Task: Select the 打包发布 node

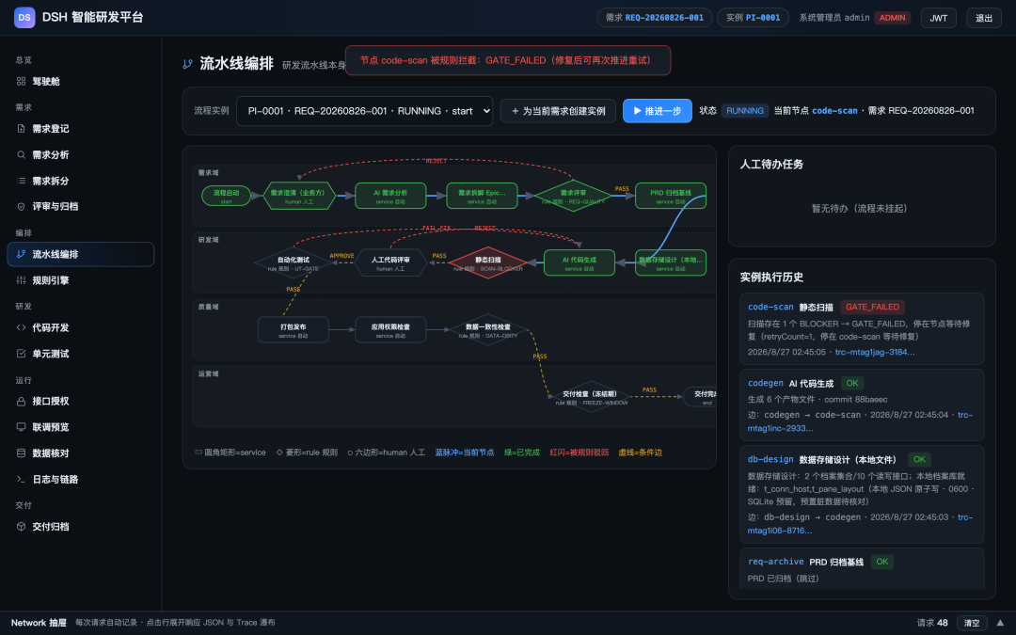Action: tap(293, 330)
